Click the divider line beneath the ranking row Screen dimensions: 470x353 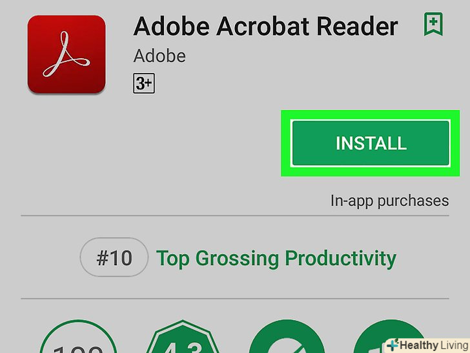click(x=235, y=299)
